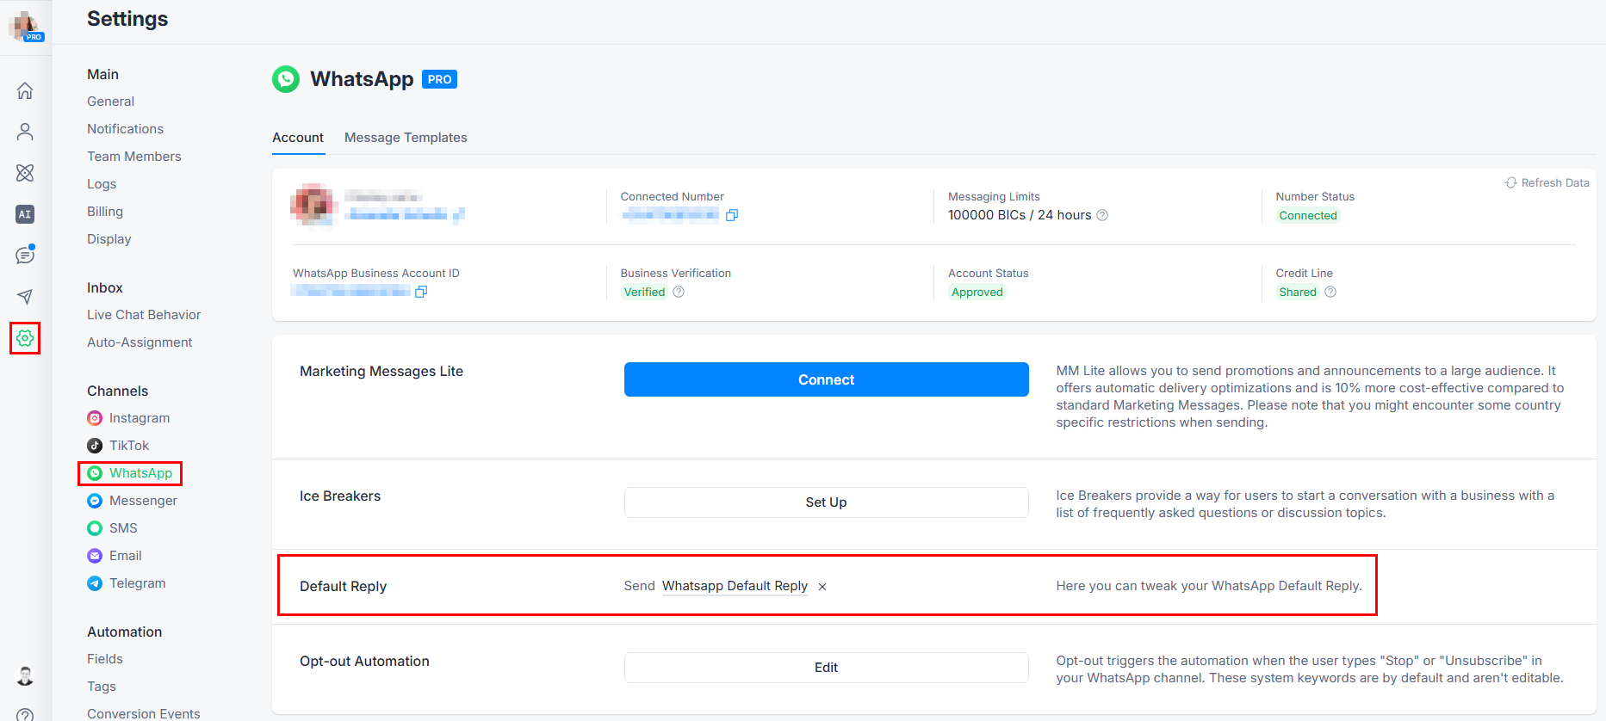The width and height of the screenshot is (1606, 721).
Task: Copy the Connected Number
Action: (x=732, y=215)
